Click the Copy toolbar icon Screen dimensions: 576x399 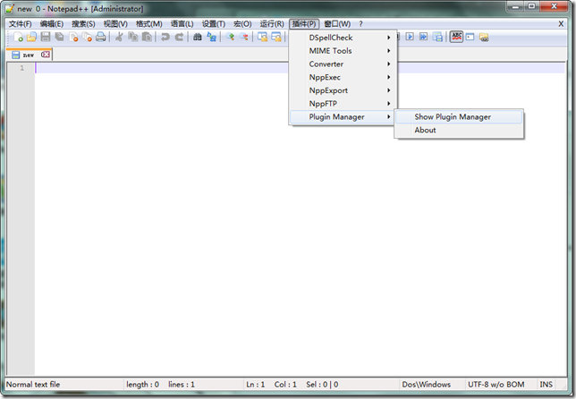coord(132,37)
